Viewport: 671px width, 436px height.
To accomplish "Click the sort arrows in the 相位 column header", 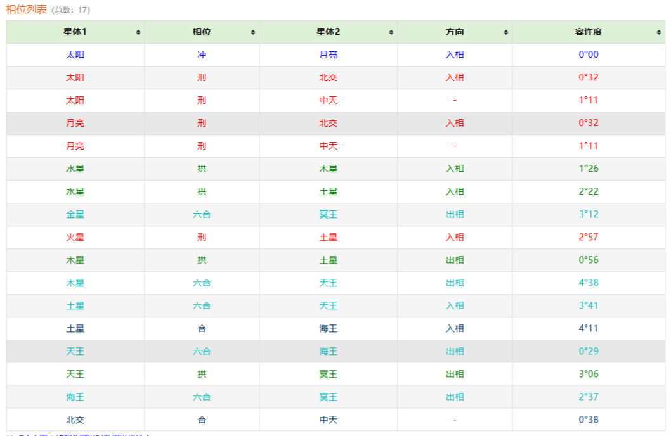I will [253, 32].
